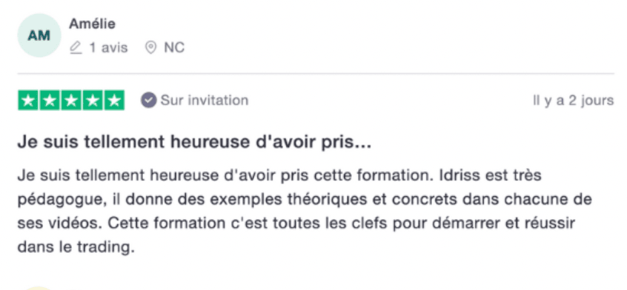Open review title 'Je suis tellement heureuse'
This screenshot has height=290, width=627.
point(194,142)
